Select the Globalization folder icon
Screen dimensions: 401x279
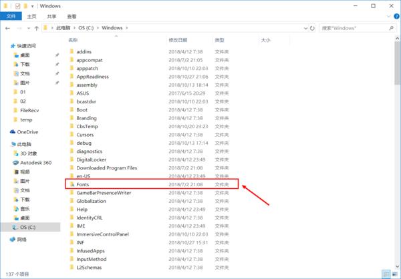coord(72,200)
